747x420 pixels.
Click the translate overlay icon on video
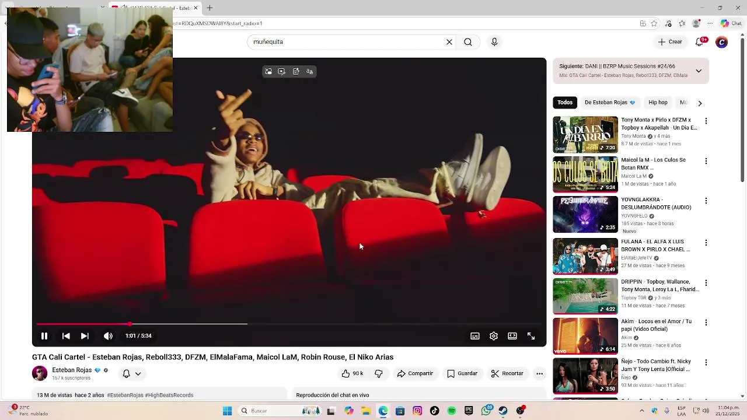tap(310, 72)
